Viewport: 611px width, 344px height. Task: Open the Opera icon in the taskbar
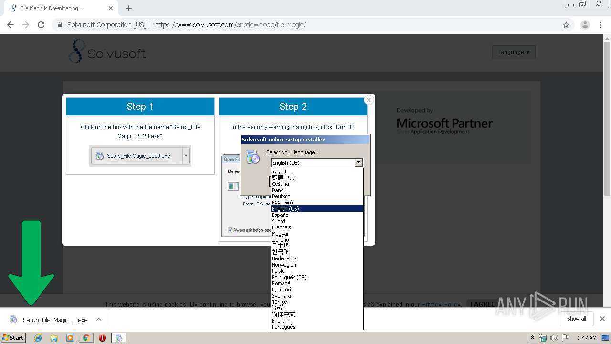click(x=102, y=338)
